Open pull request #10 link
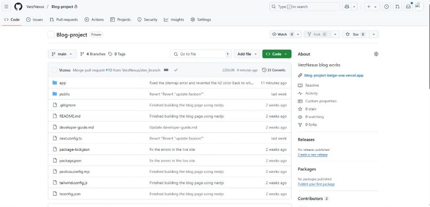Image resolution: width=430 pixels, height=207 pixels. 109,70
